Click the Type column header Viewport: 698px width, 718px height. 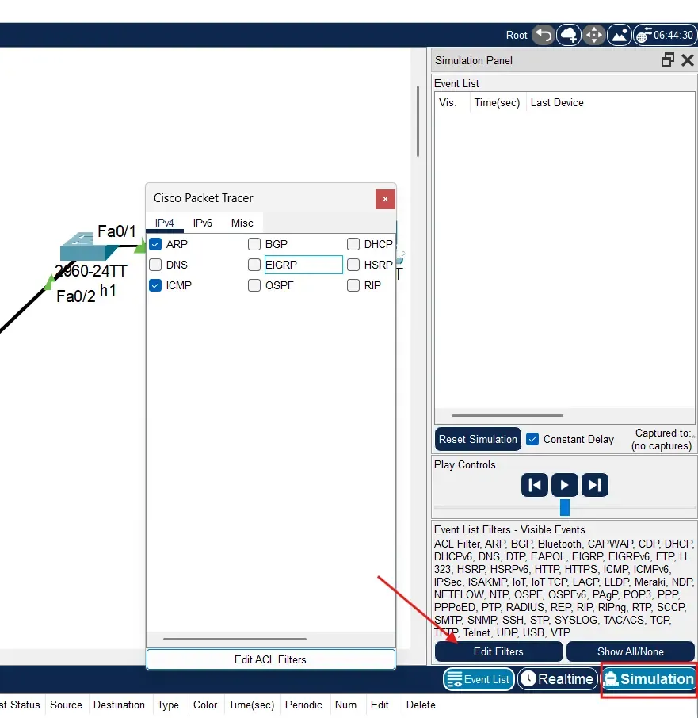168,705
